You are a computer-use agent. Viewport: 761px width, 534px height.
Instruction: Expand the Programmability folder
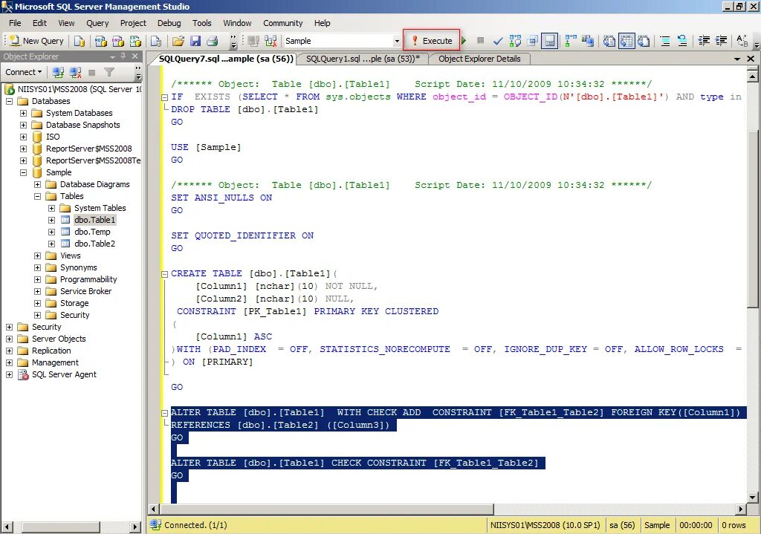click(37, 279)
